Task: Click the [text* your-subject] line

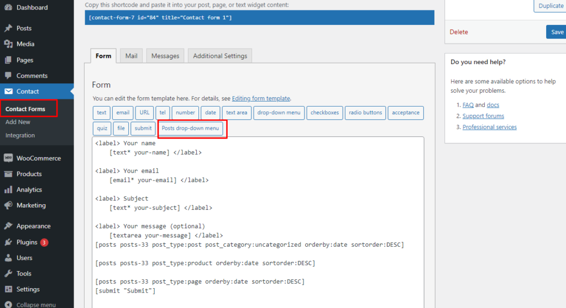Action: point(161,208)
